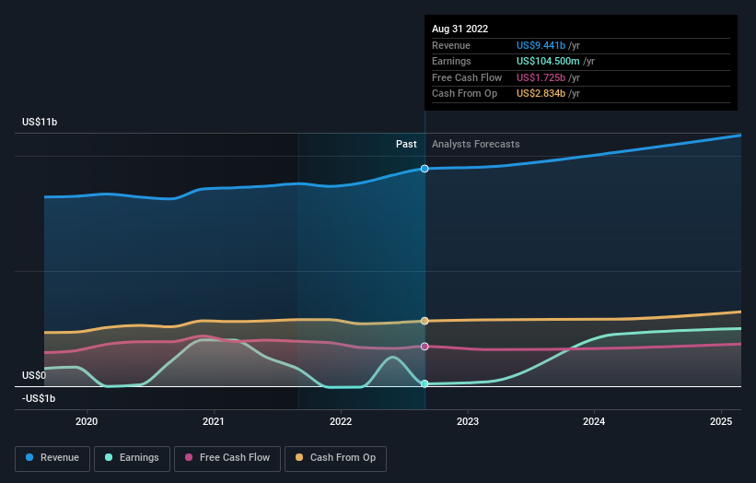Select the 2023 x-axis year label
The height and width of the screenshot is (483, 756).
pyautogui.click(x=467, y=422)
